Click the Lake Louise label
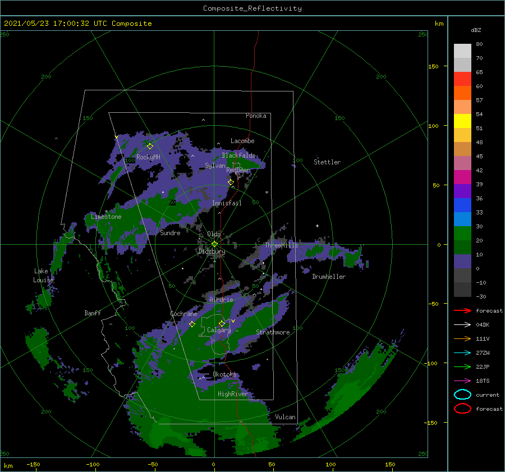Viewport: 505px width, 472px height. [43, 276]
